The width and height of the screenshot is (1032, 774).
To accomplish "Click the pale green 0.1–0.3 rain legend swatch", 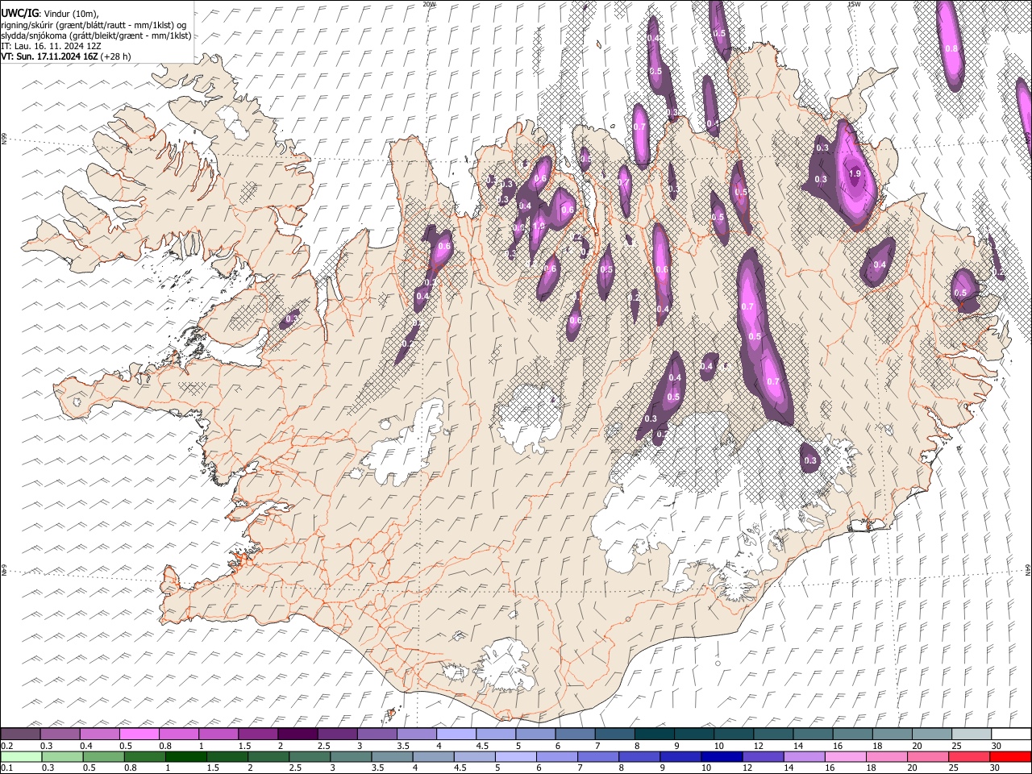I will click(x=21, y=756).
